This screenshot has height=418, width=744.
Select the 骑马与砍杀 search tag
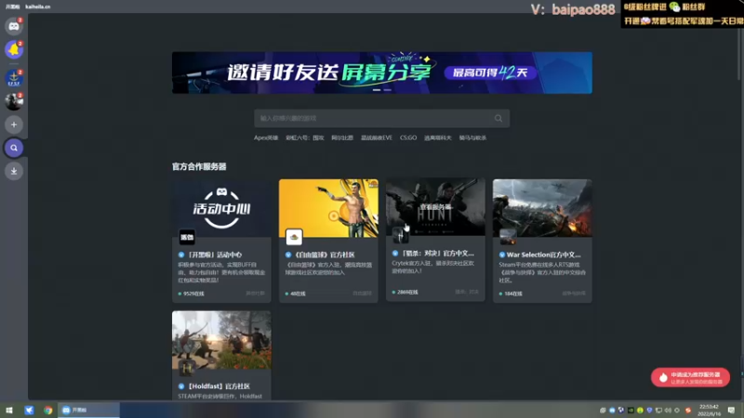472,137
